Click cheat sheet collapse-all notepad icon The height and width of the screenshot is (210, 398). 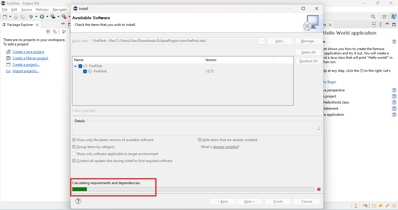click(x=374, y=24)
